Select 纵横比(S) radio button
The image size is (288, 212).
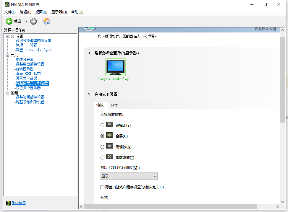point(103,125)
